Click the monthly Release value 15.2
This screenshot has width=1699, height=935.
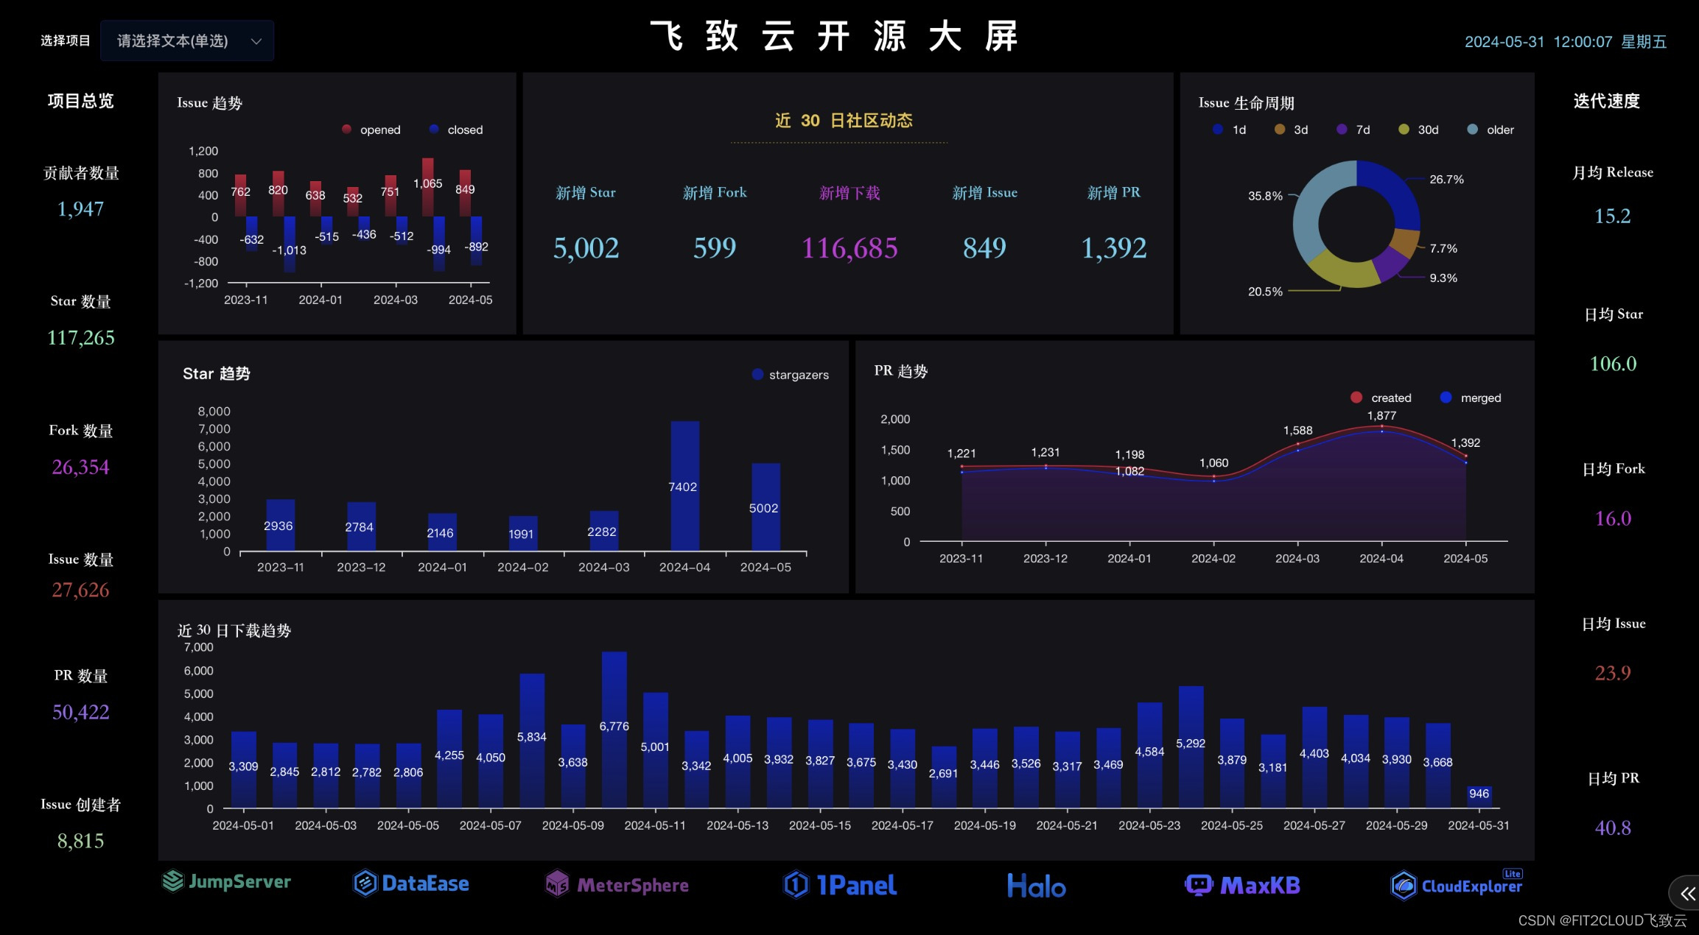point(1613,216)
